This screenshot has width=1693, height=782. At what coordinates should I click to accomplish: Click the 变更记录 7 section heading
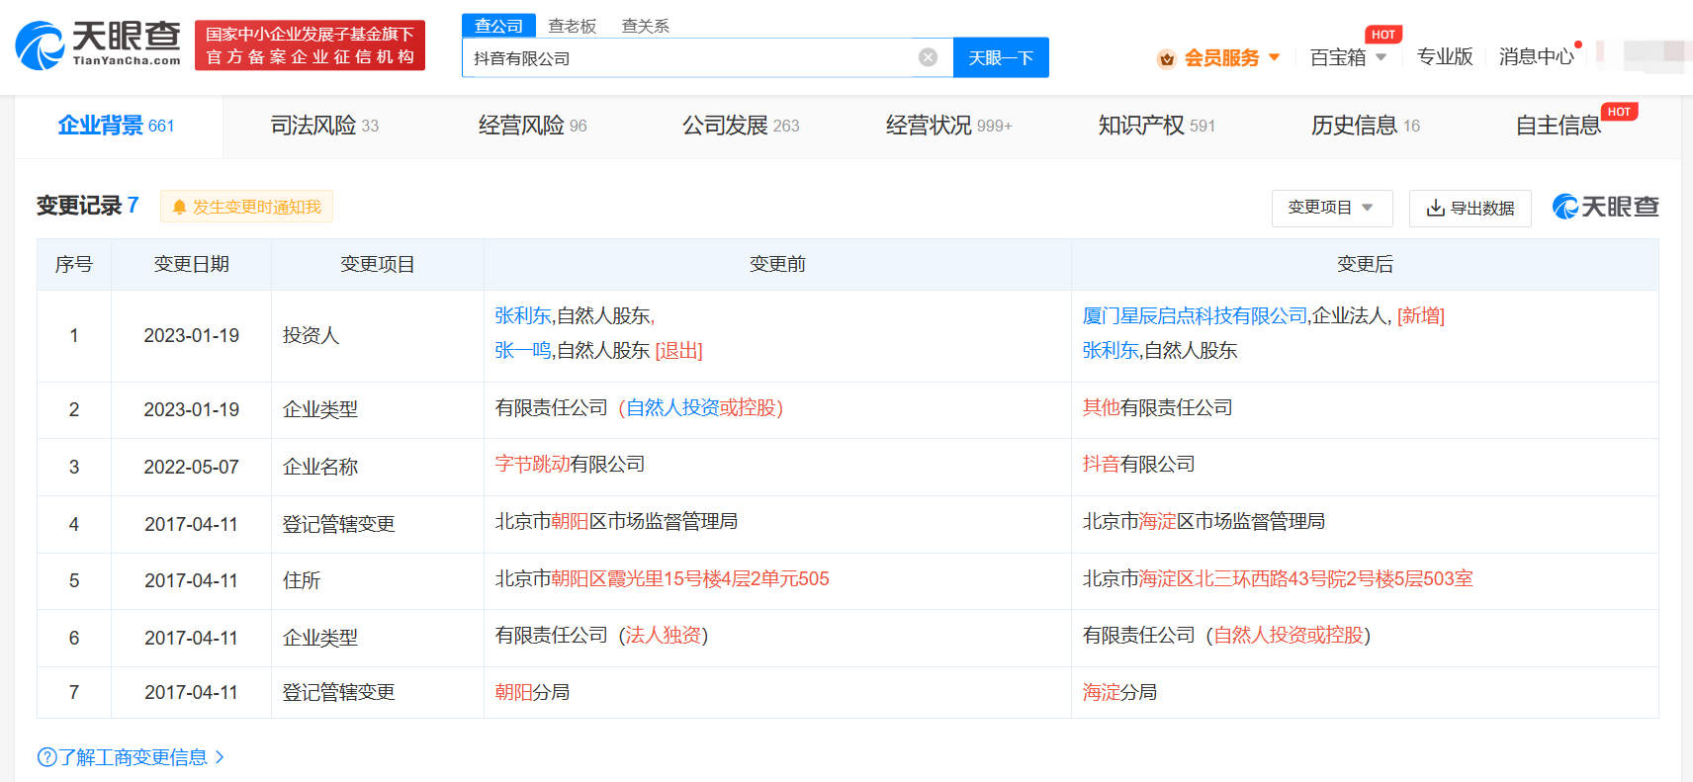pos(88,206)
